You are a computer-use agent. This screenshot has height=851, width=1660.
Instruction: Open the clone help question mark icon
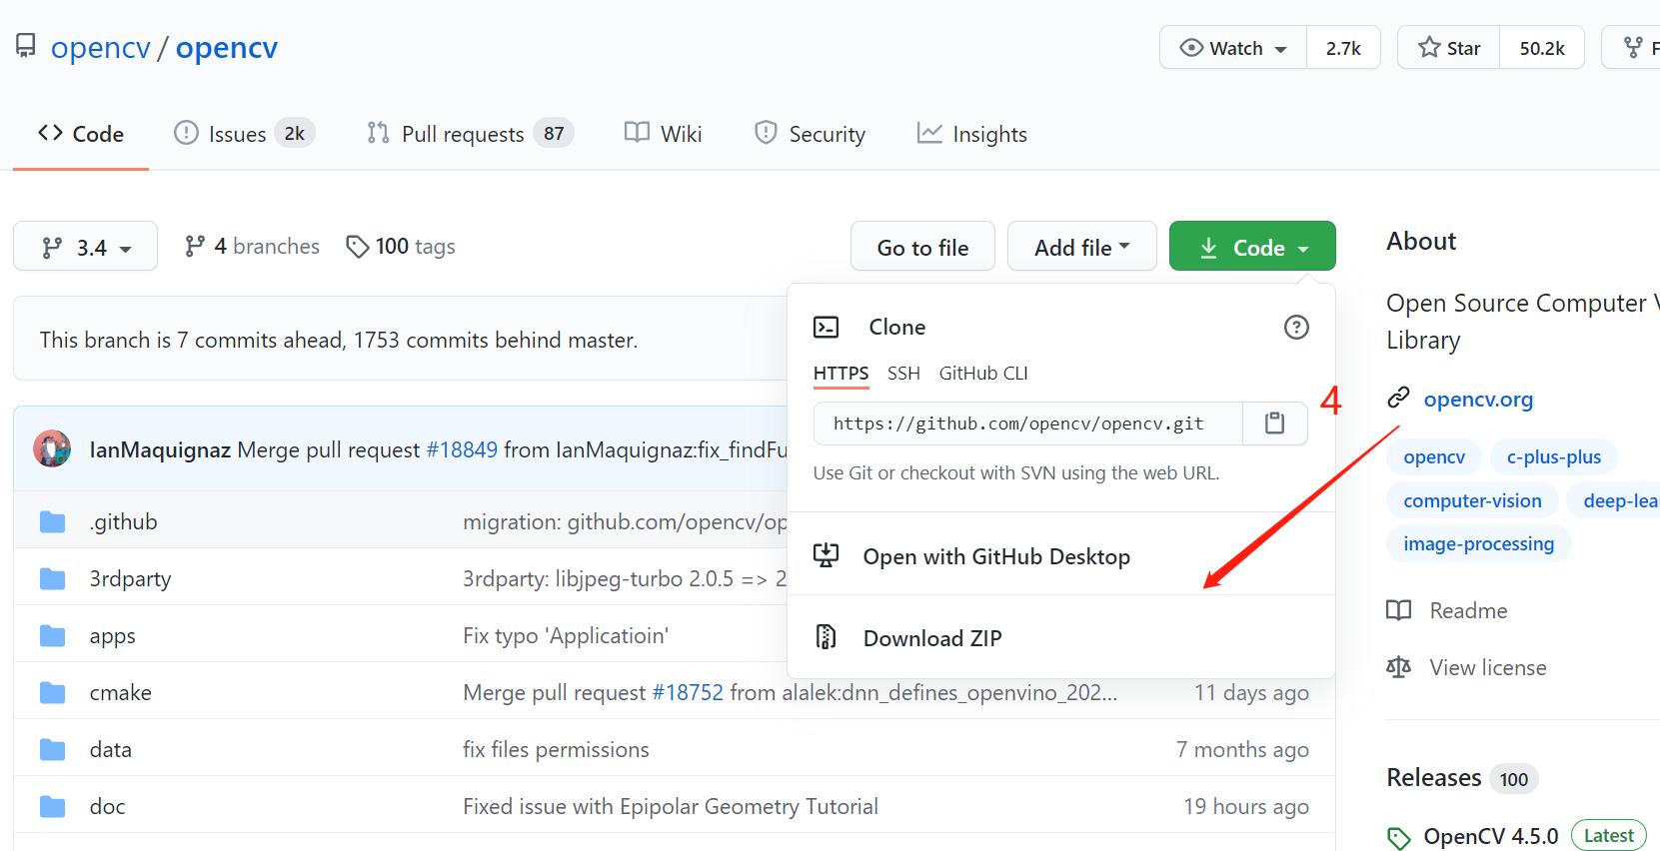pyautogui.click(x=1296, y=327)
